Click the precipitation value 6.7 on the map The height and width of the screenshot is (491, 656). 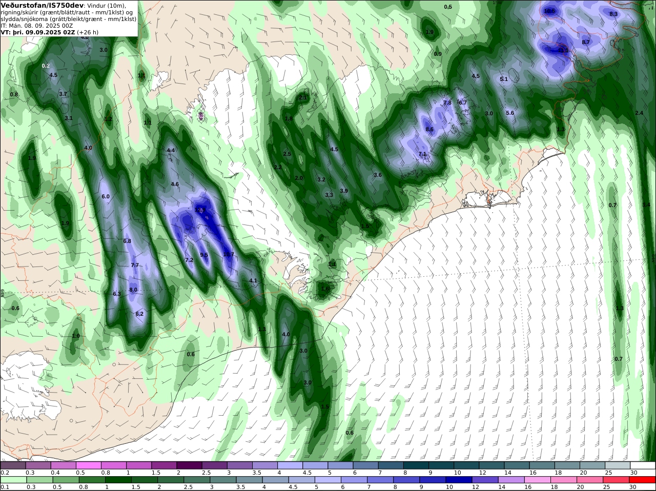point(463,103)
